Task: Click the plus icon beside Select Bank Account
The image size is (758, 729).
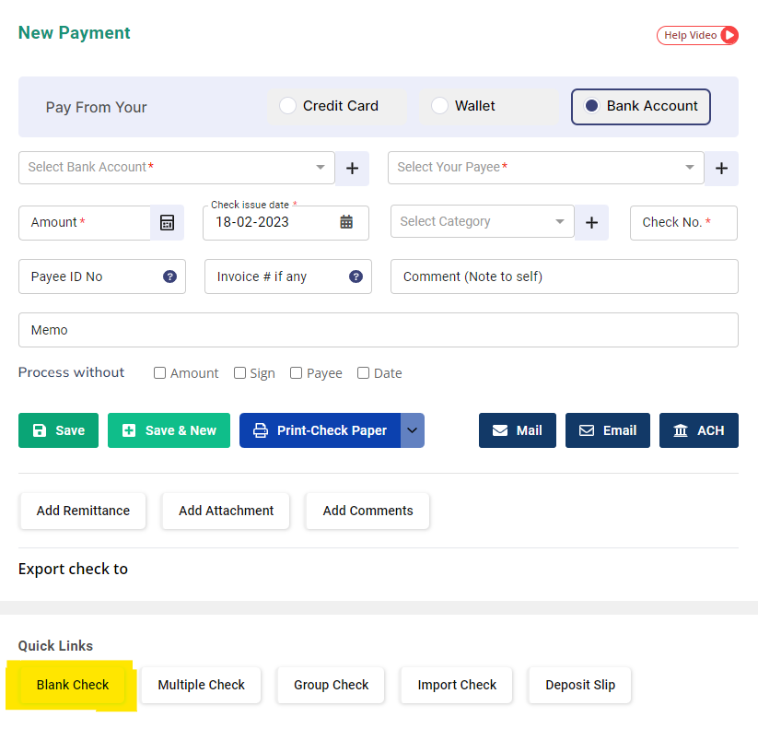Action: coord(351,169)
